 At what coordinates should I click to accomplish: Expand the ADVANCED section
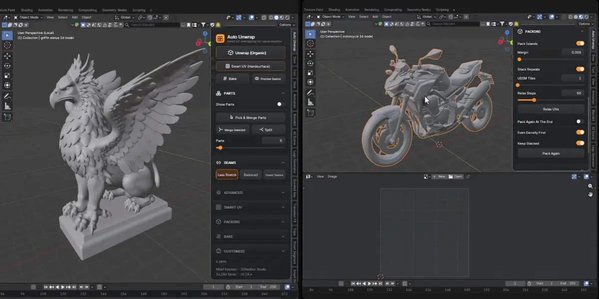(x=251, y=192)
